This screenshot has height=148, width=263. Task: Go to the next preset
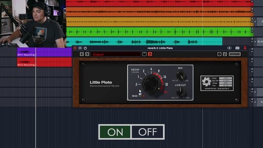pos(87,54)
